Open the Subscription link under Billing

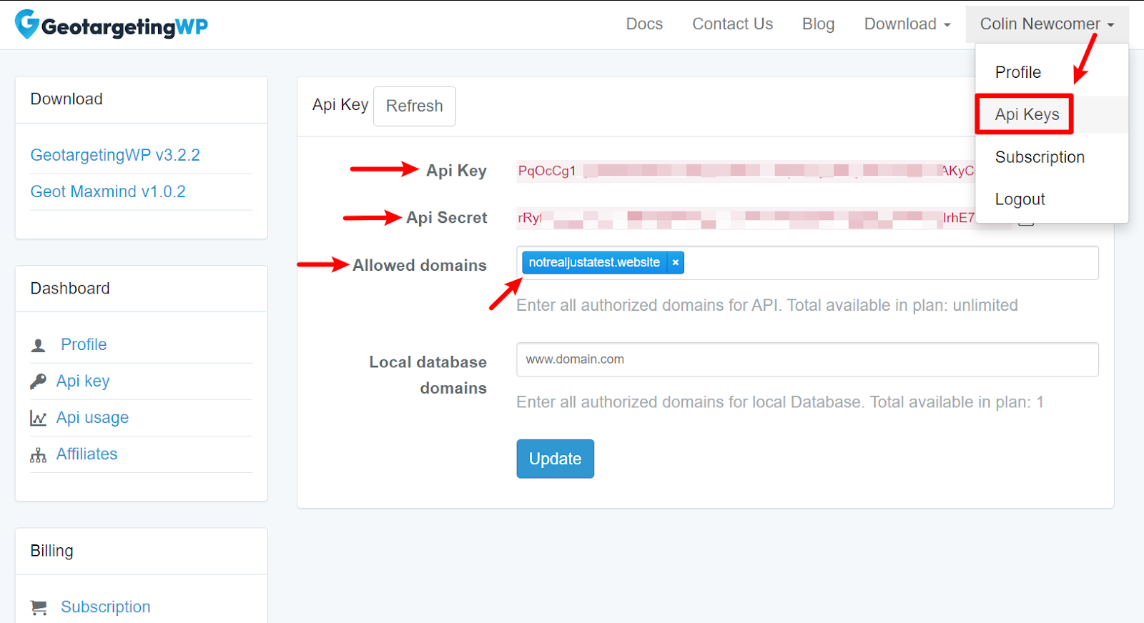[x=106, y=607]
